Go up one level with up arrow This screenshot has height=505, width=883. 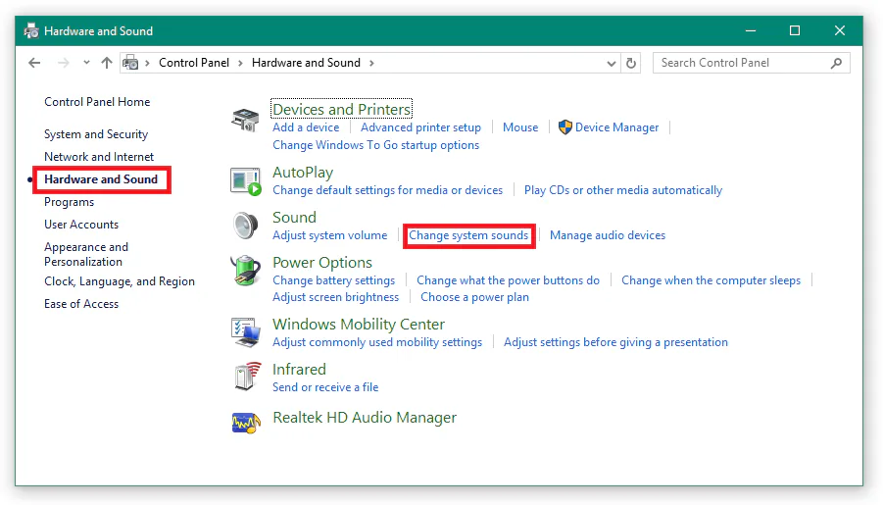coord(107,63)
